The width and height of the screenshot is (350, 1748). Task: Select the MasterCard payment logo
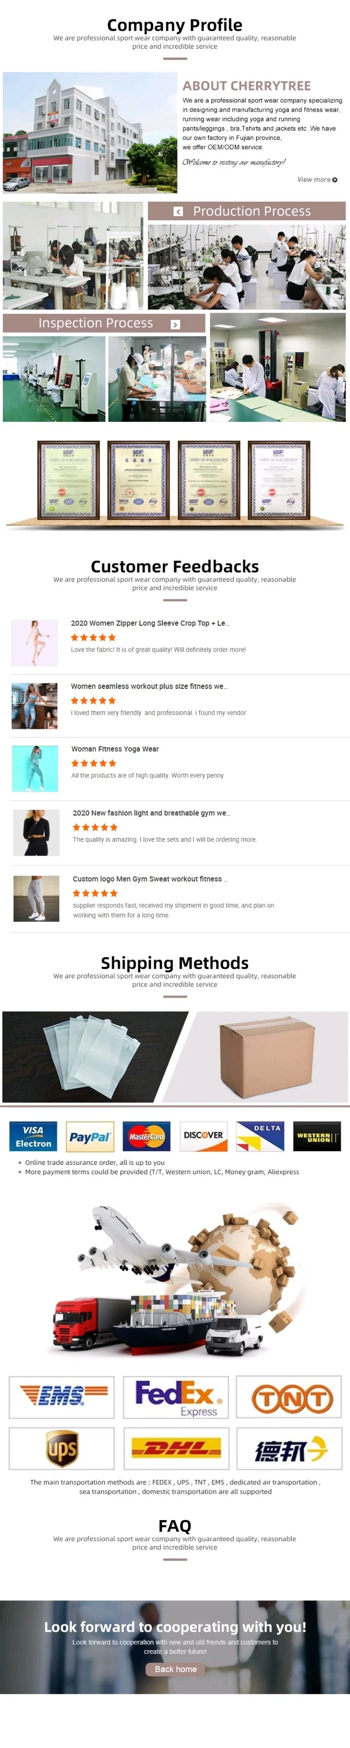(146, 1136)
